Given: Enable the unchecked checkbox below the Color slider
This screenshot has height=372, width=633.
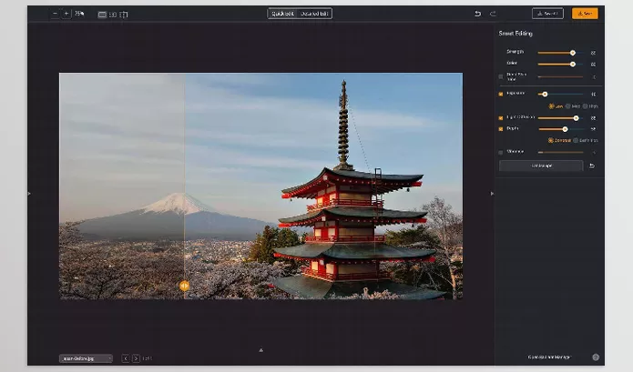Looking at the screenshot, I should point(501,76).
